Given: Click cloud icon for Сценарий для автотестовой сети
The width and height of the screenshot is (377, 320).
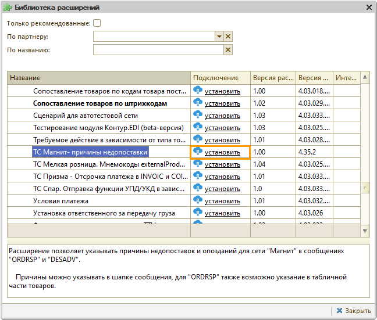Looking at the screenshot, I should pos(197,115).
